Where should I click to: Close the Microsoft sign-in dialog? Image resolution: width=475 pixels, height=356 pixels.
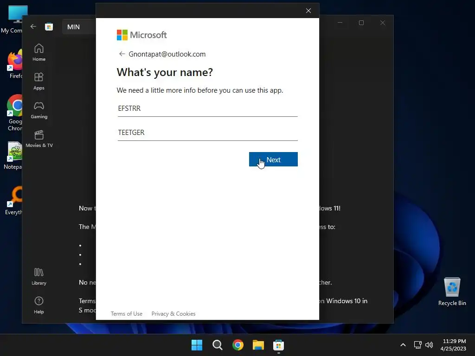coord(308,11)
